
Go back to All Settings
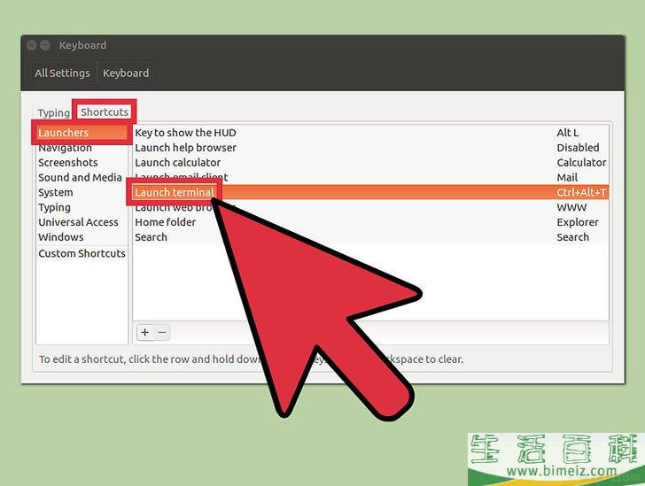click(x=62, y=73)
